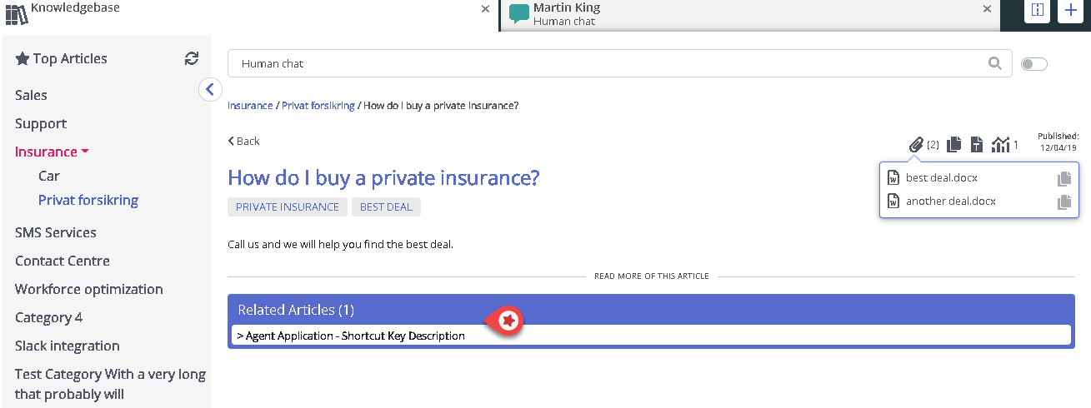The height and width of the screenshot is (408, 1091).
Task: Open the best deal.docx attachment
Action: (941, 178)
